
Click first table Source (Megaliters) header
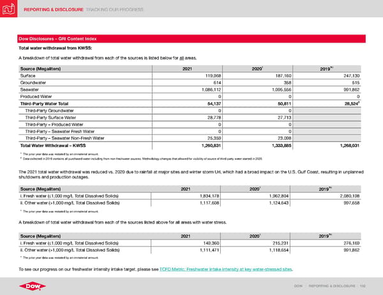point(41,69)
